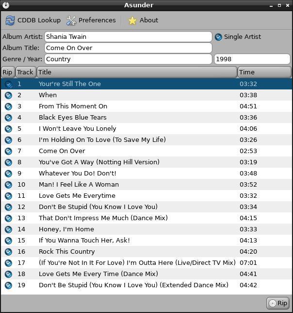Select title 'Love Gets Me Everytime'
This screenshot has height=313, width=293.
(77, 195)
